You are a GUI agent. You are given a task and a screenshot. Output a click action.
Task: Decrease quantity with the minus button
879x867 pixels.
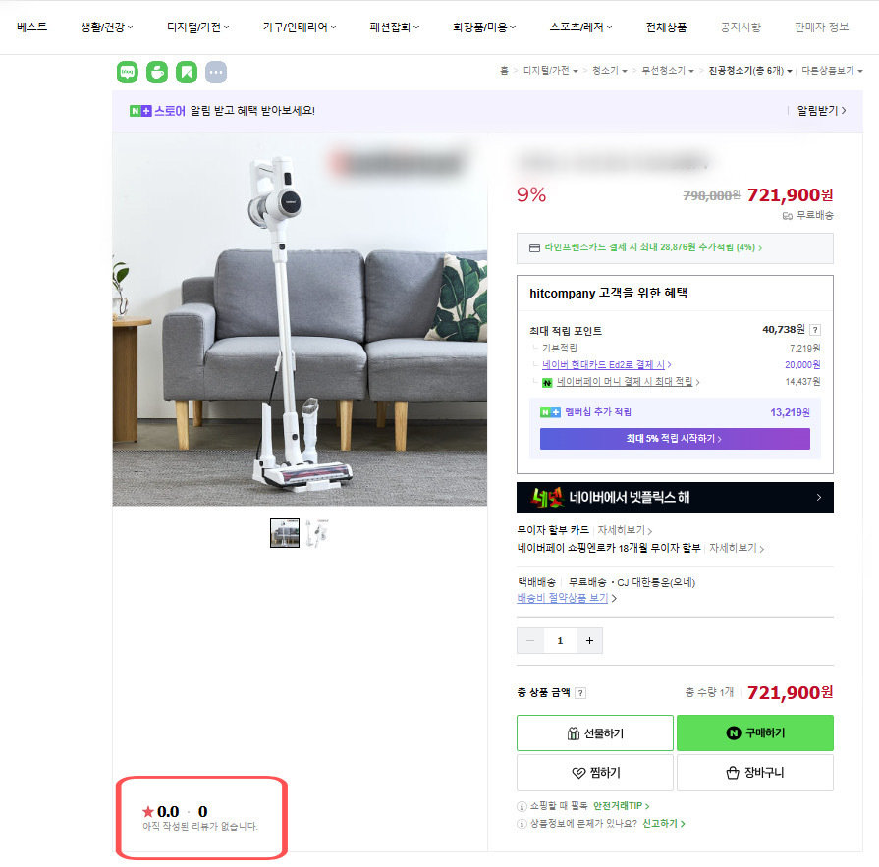[x=531, y=641]
